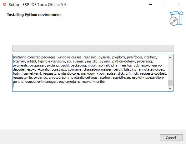Click the installation progress bar
186x144 pixels.
[93, 48]
